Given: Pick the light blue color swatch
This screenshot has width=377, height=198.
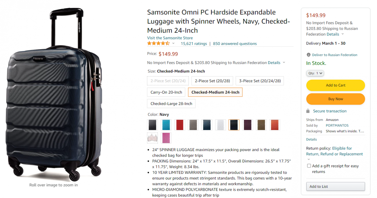Looking at the screenshot, I should click(x=166, y=125).
